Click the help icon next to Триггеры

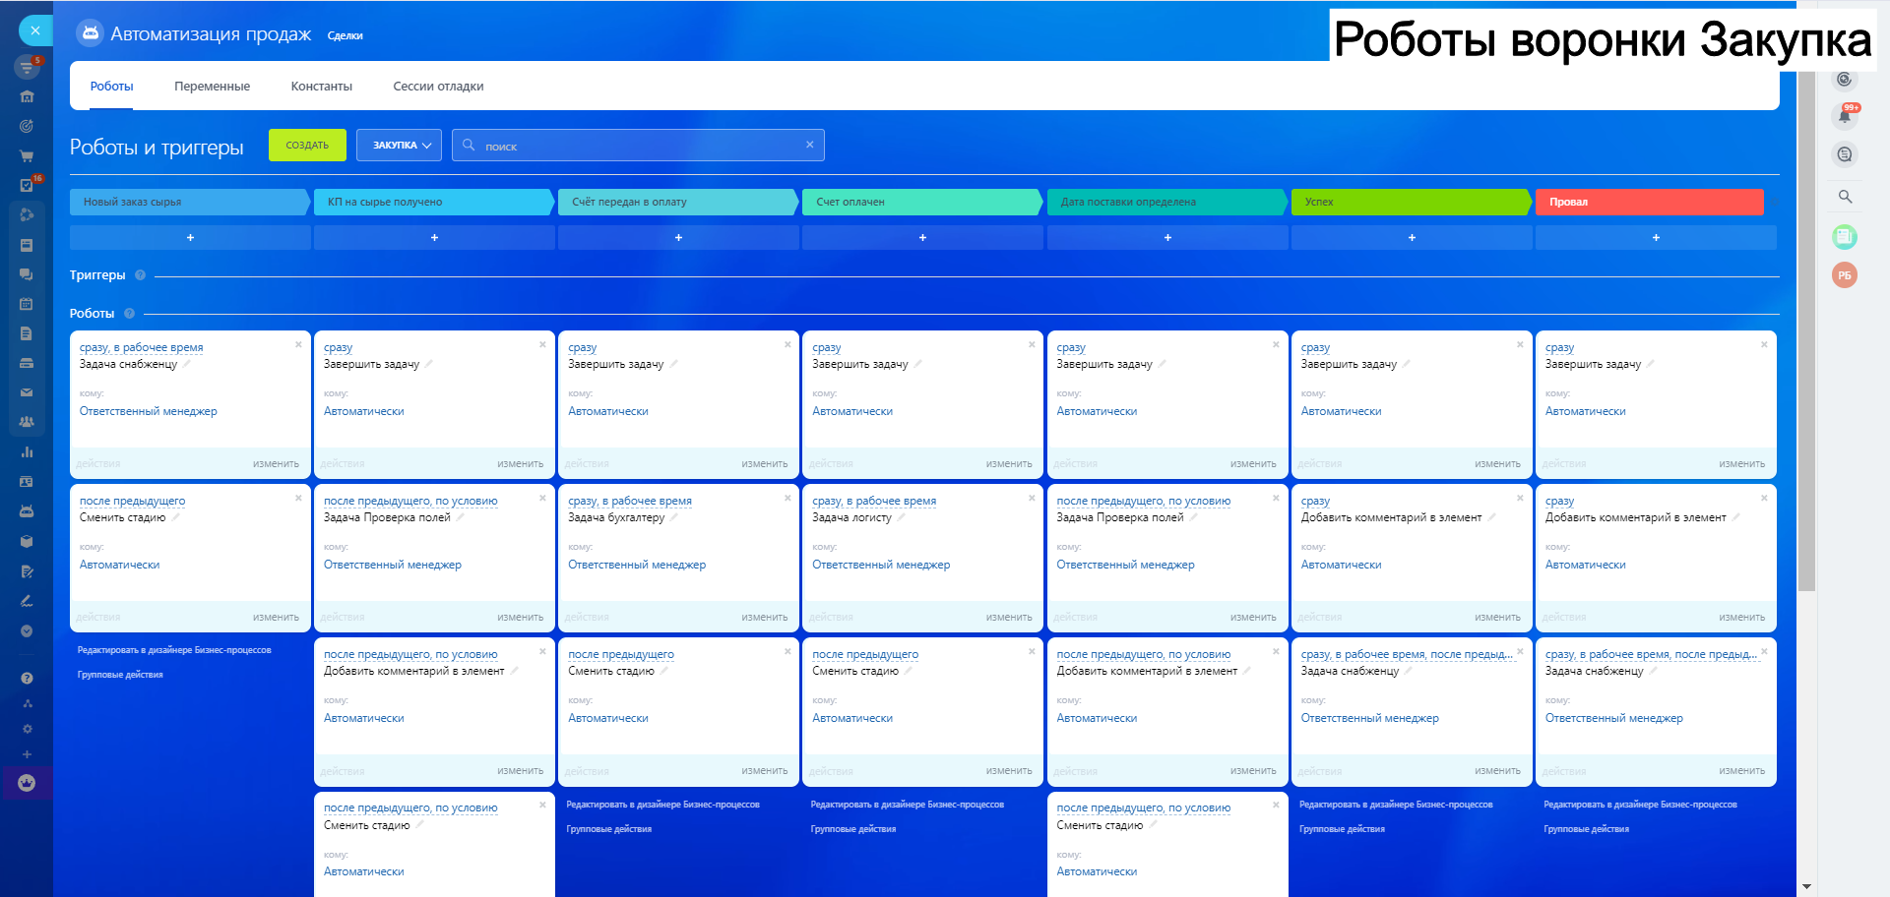click(140, 275)
